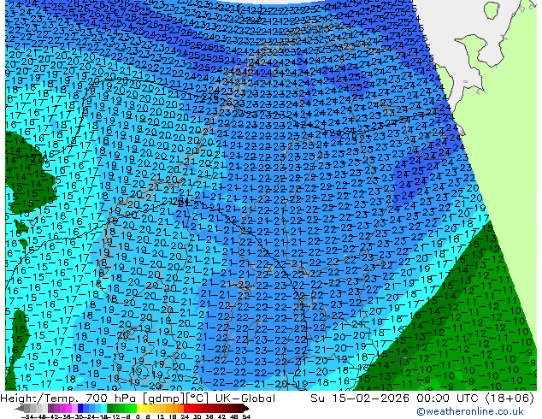Click the 'UK-Global' model name

[245, 398]
